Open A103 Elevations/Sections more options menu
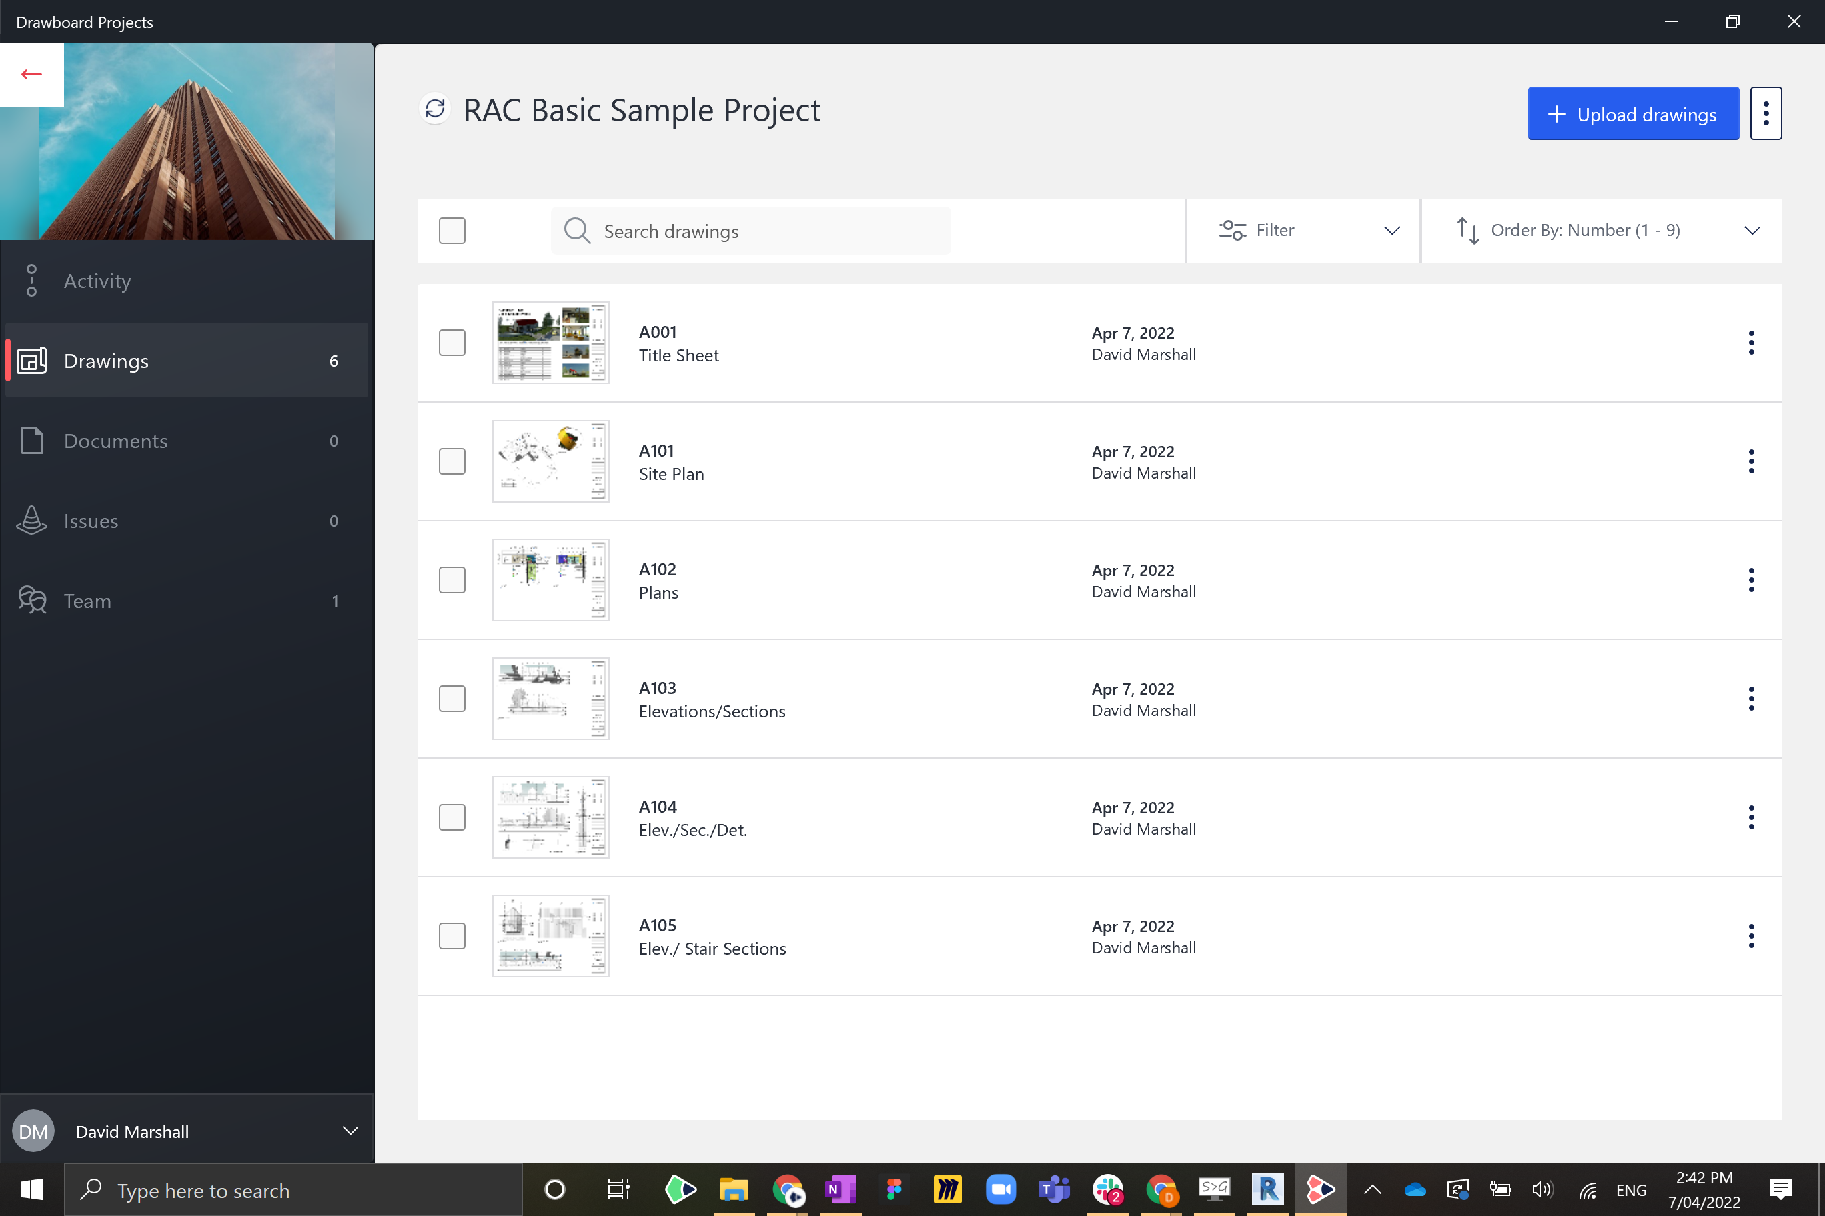This screenshot has height=1216, width=1825. pos(1750,699)
